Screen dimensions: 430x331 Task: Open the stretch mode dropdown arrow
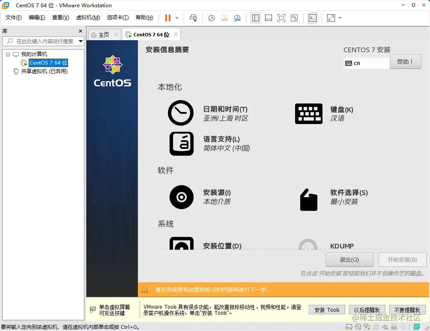pos(340,18)
